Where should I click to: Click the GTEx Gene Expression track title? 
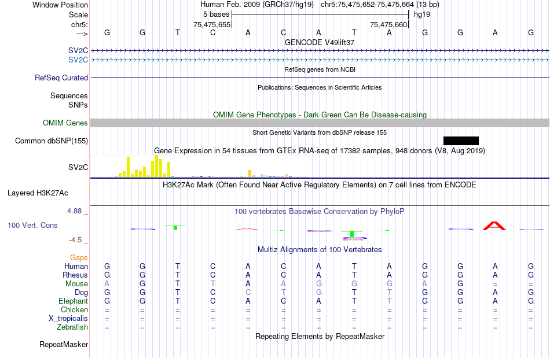[320, 150]
